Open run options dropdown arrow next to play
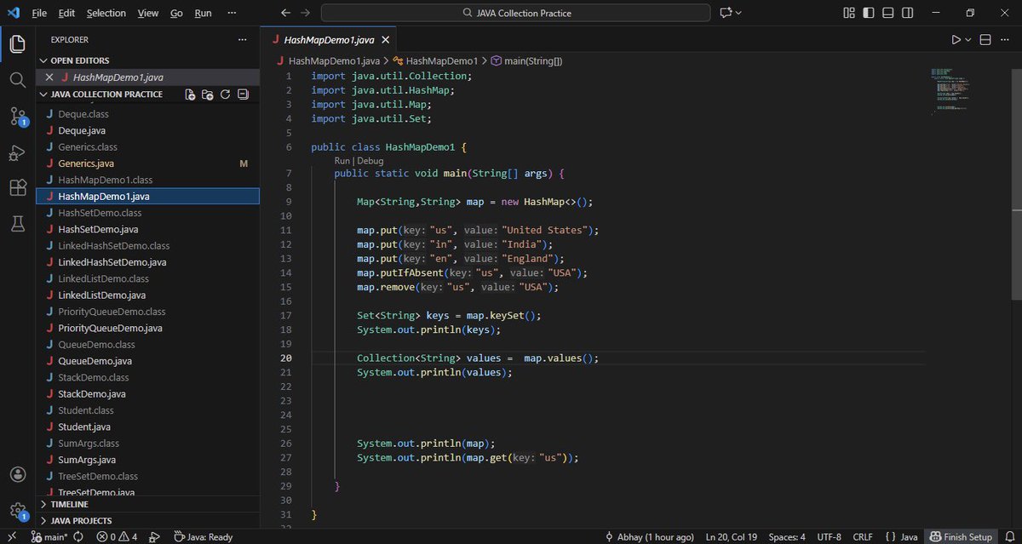This screenshot has height=544, width=1022. coord(967,40)
